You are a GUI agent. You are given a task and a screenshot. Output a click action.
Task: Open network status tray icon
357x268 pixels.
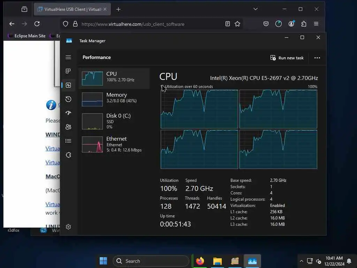[x=310, y=261]
